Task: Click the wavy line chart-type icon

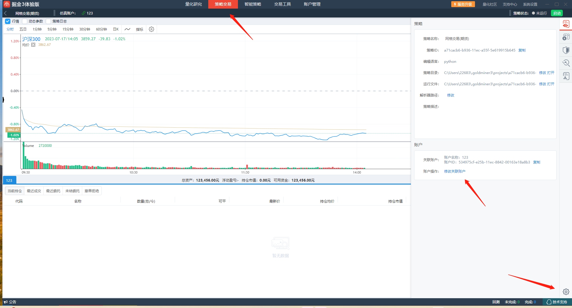Action: [x=127, y=29]
